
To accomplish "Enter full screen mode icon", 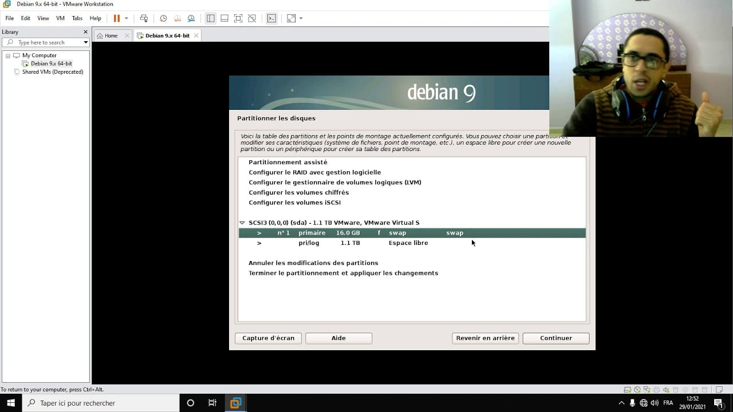I will coord(238,18).
